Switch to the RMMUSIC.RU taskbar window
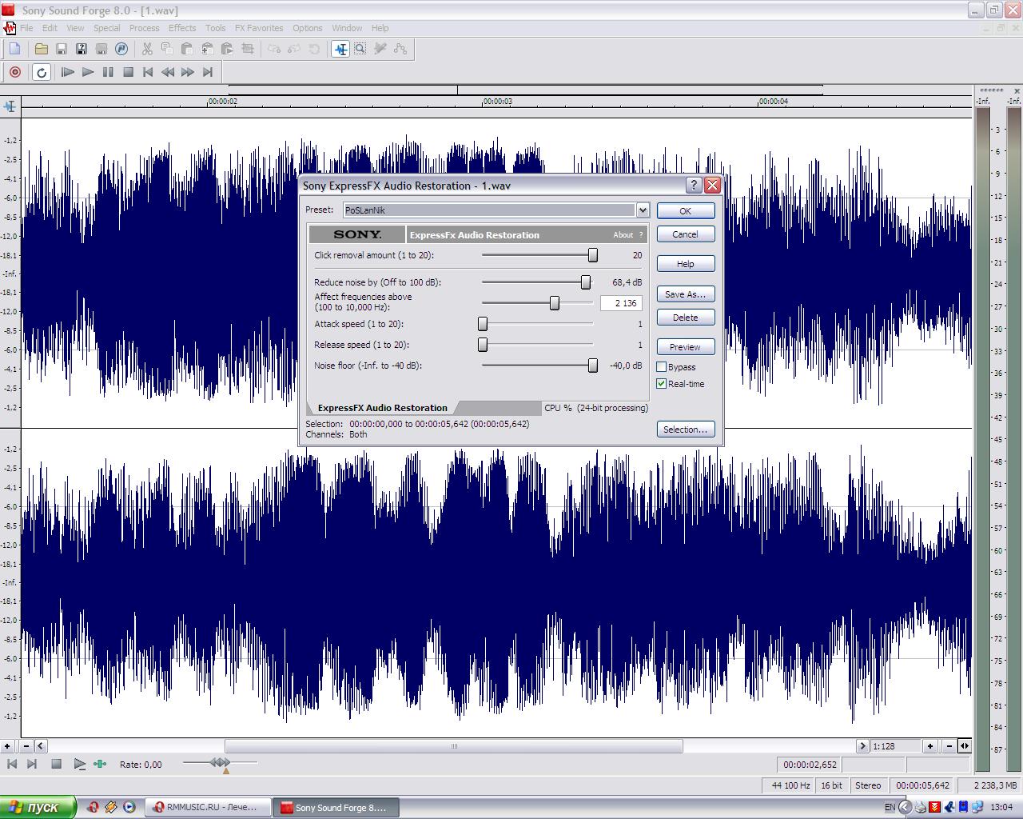 click(205, 807)
